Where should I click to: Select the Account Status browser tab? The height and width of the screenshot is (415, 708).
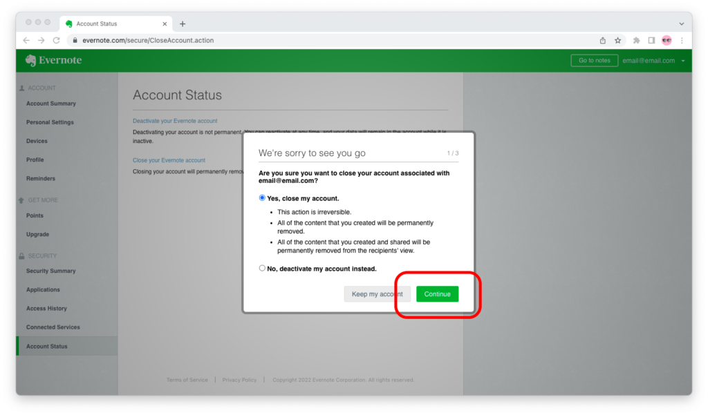tap(115, 23)
